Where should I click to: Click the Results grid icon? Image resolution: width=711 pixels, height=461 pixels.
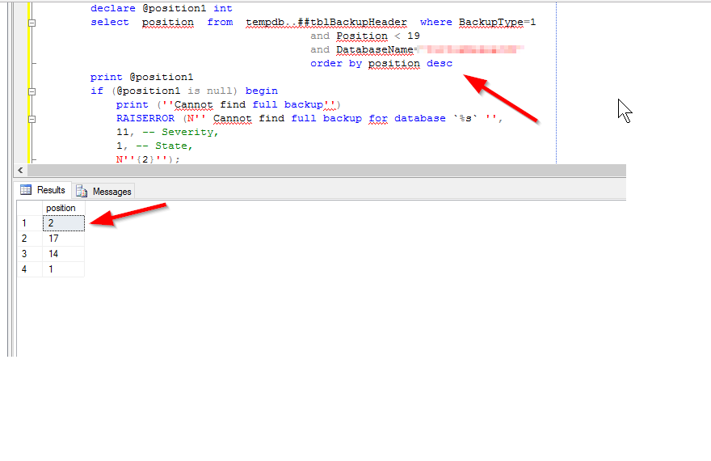(x=26, y=190)
